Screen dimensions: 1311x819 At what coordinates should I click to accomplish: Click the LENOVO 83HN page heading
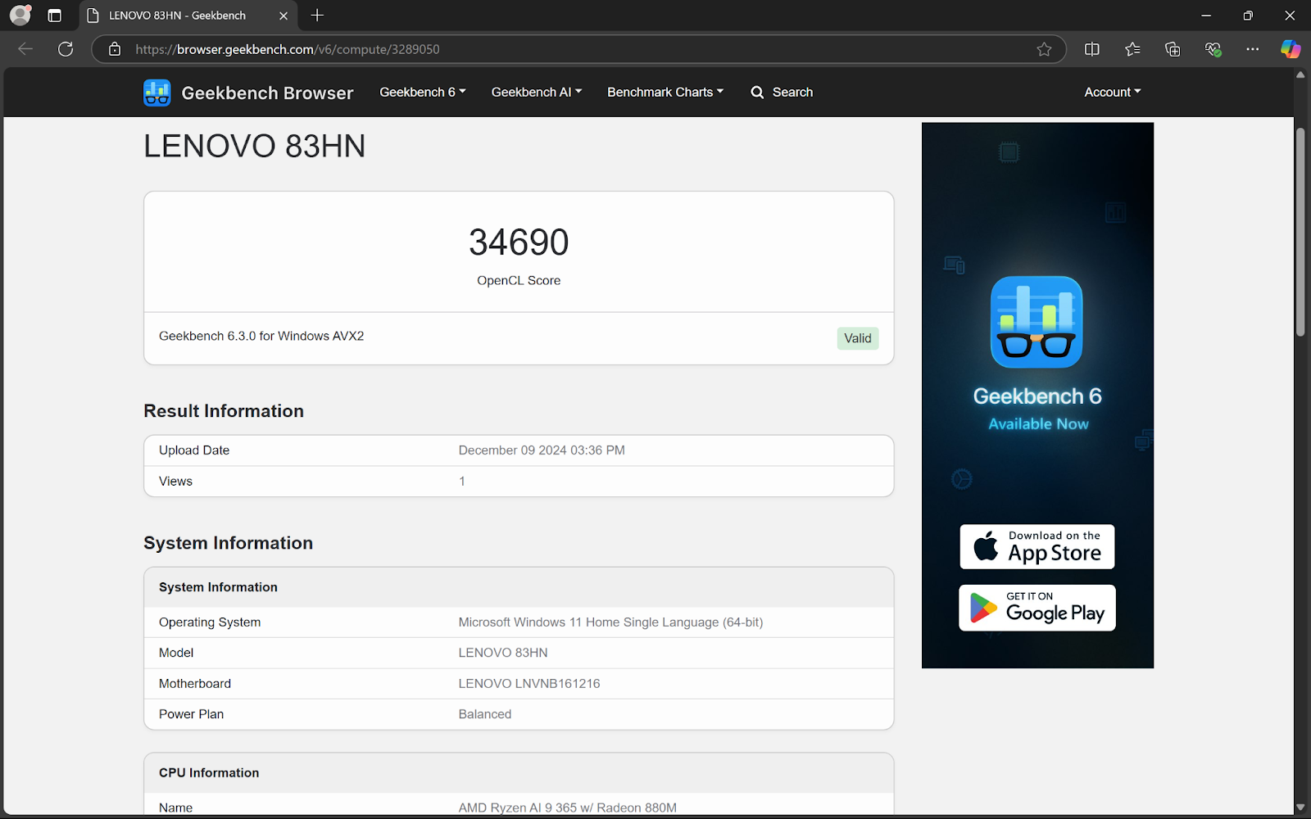click(255, 147)
